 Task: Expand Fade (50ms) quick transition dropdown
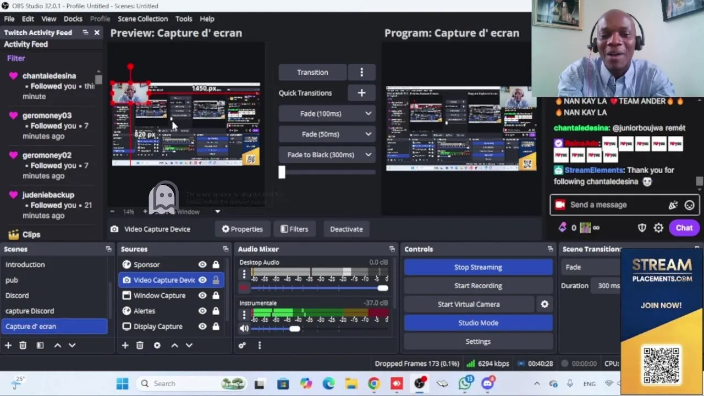368,134
